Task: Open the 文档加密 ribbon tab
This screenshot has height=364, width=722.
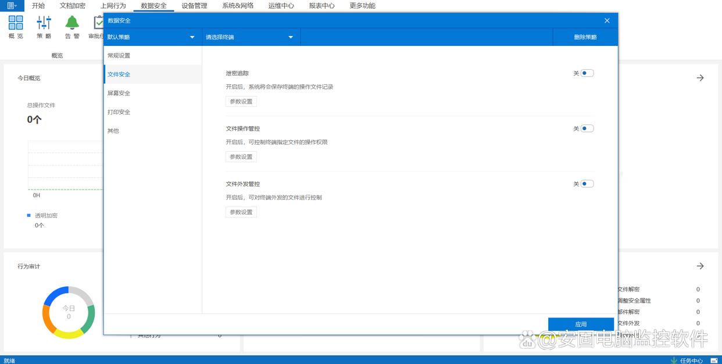Action: [73, 6]
